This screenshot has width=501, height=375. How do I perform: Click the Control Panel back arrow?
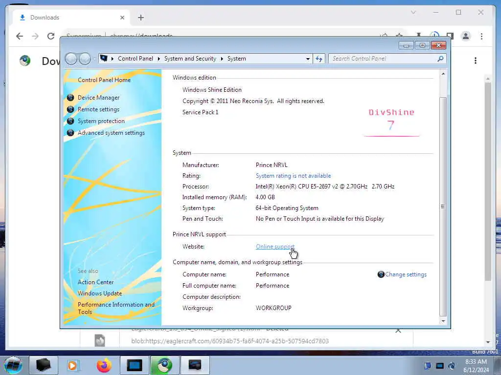(71, 59)
